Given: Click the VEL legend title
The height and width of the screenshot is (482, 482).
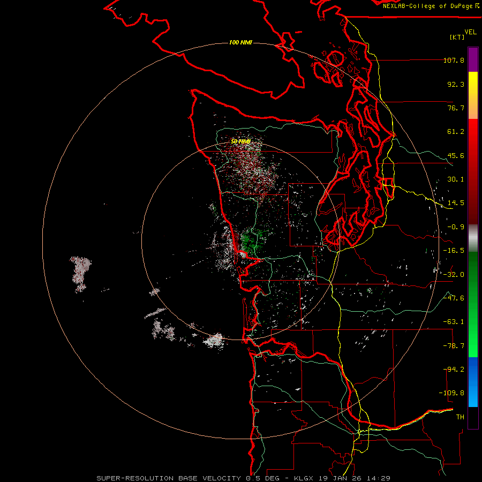Looking at the screenshot, I should tap(470, 32).
